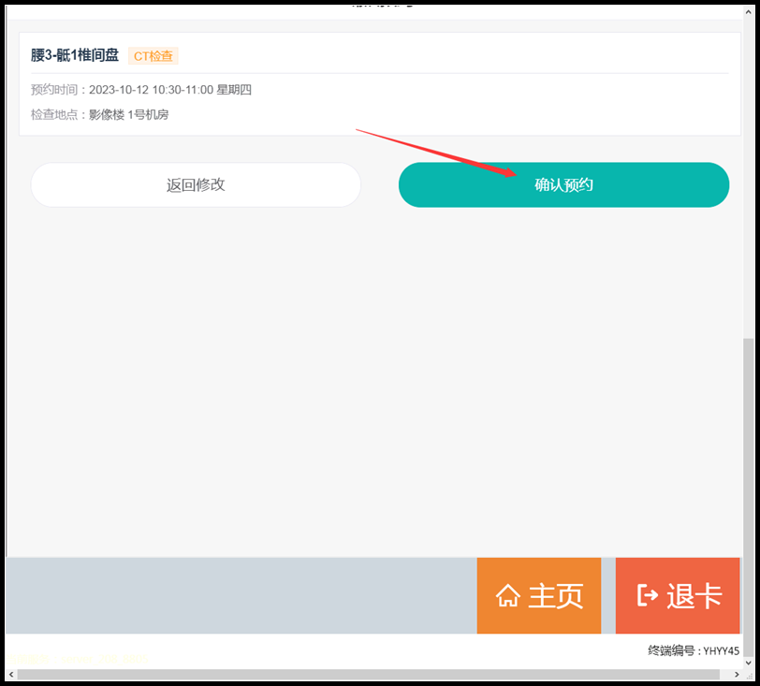Click the bracket-arrow symbol beside 退卡 text

[648, 595]
